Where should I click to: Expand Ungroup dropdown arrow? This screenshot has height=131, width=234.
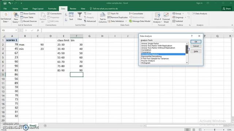coord(185,17)
